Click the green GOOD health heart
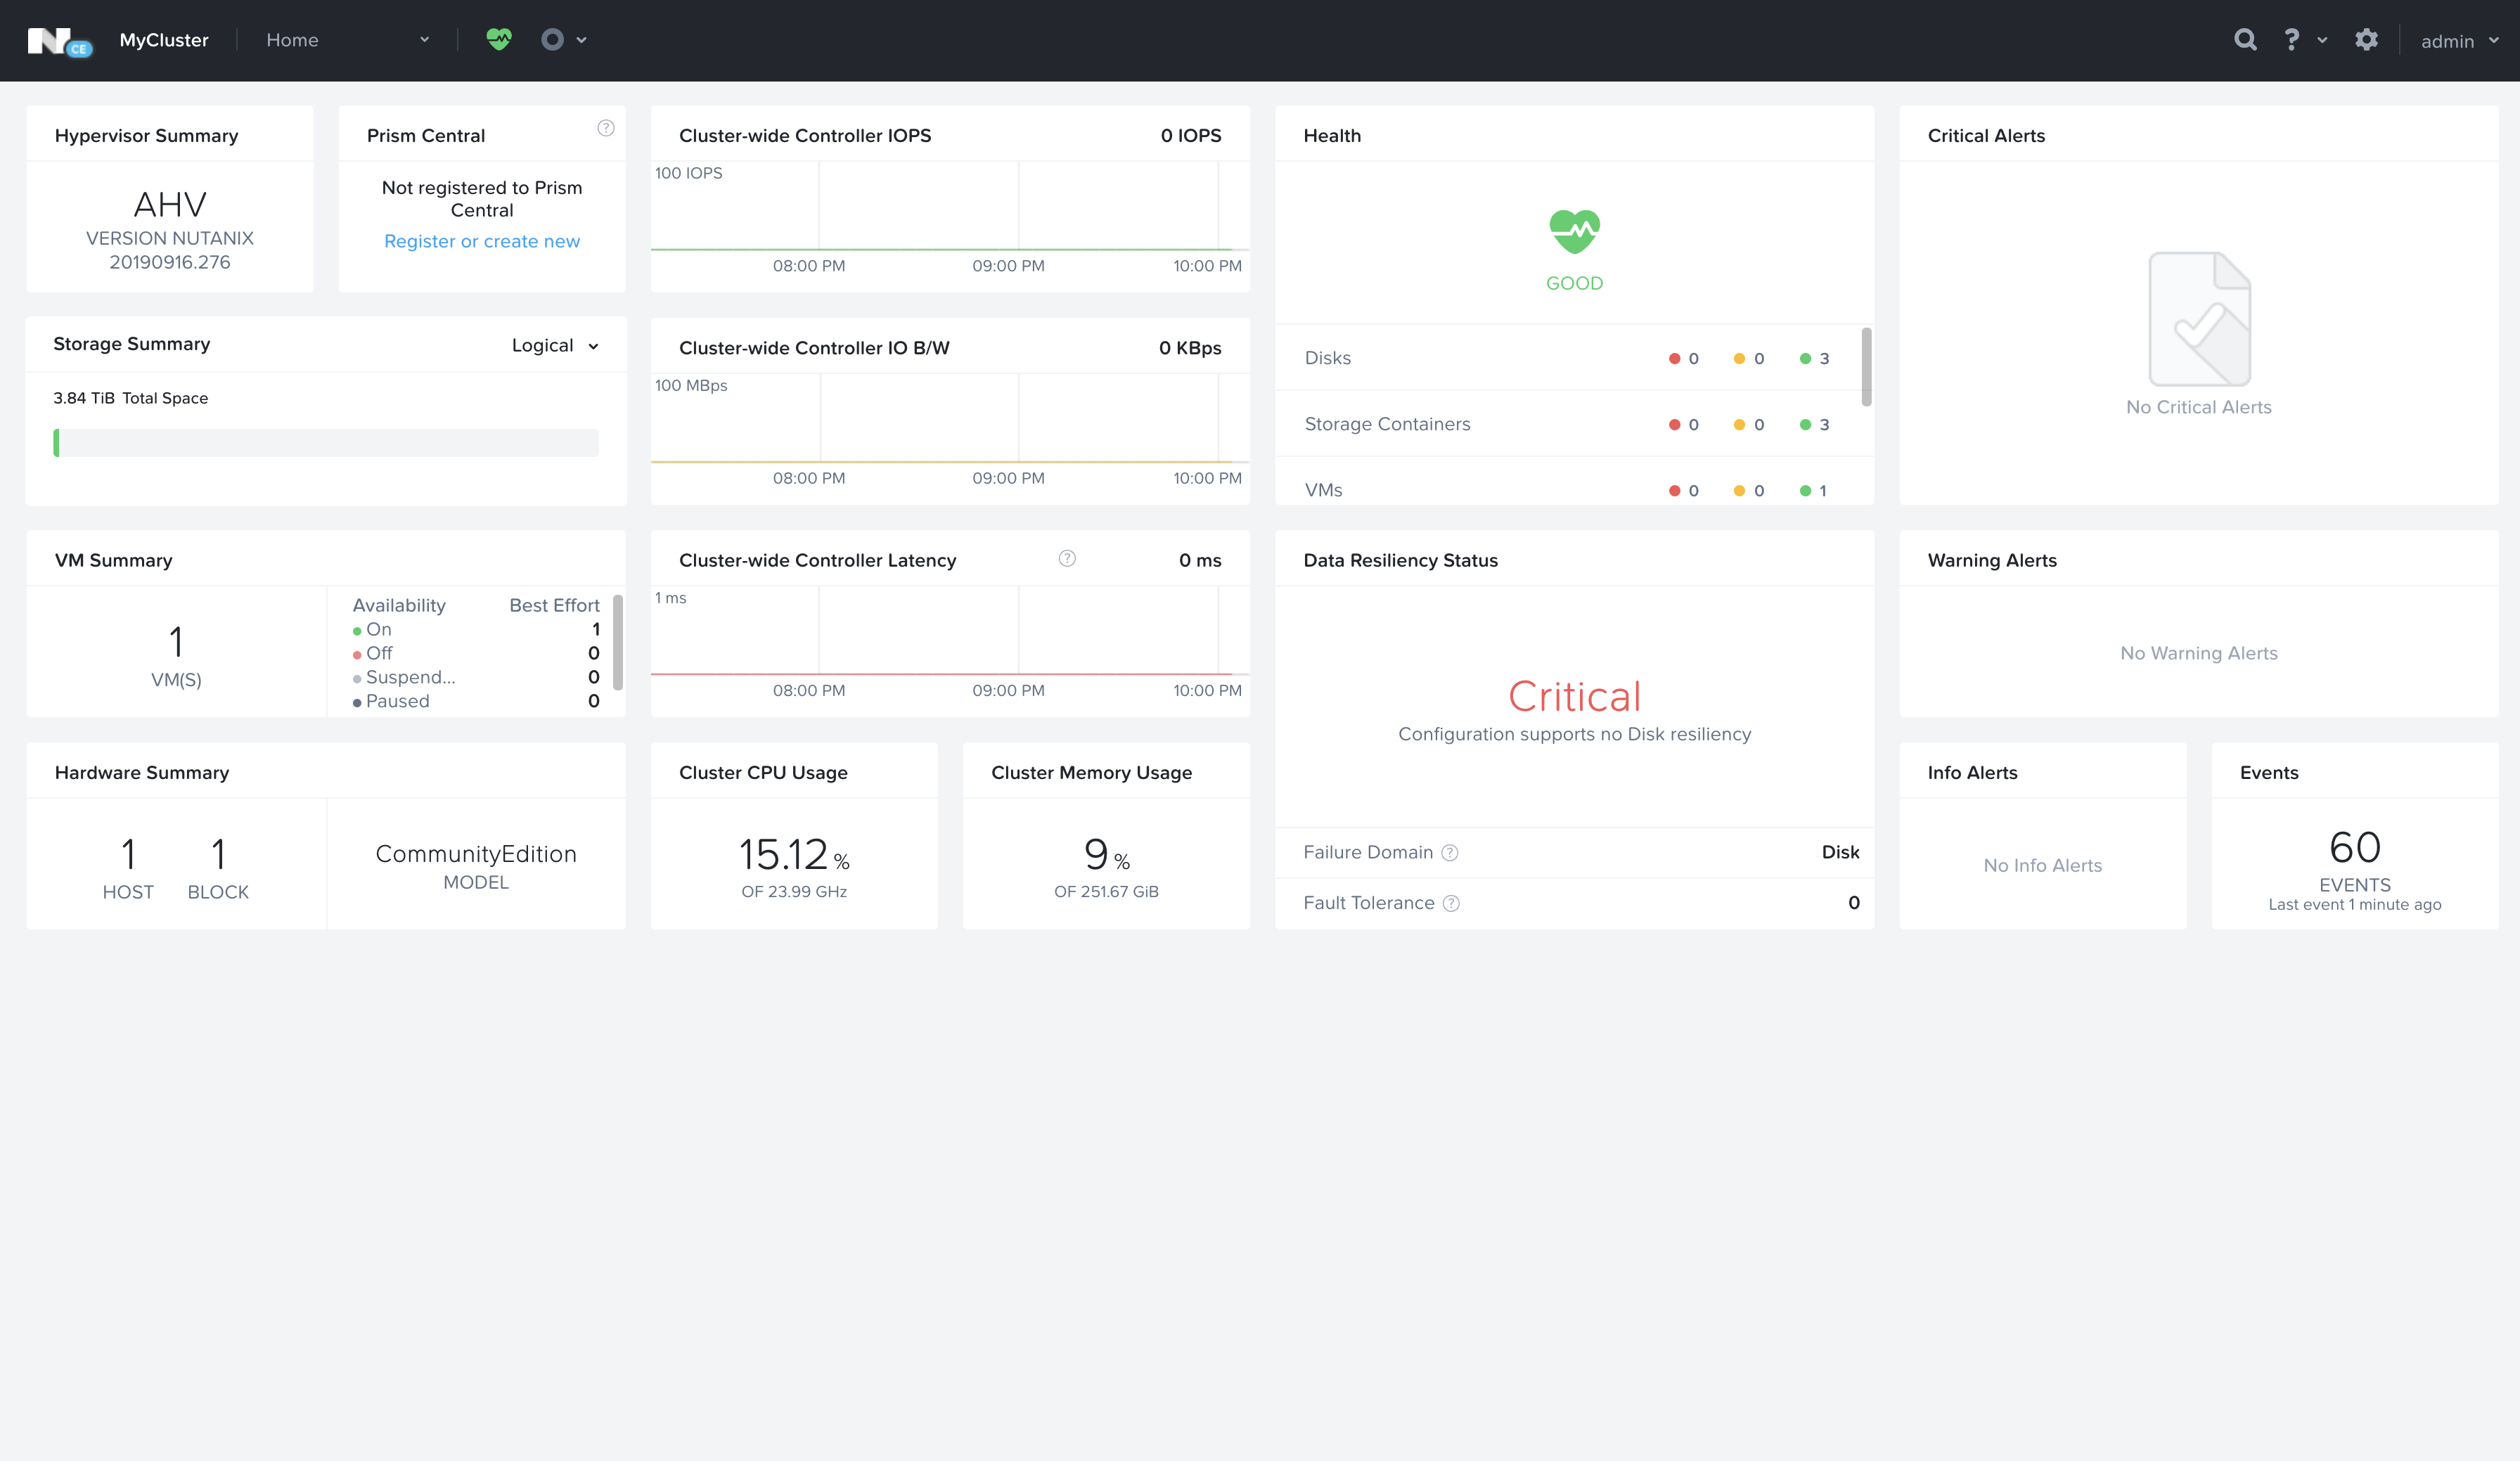This screenshot has width=2520, height=1461. (1574, 232)
